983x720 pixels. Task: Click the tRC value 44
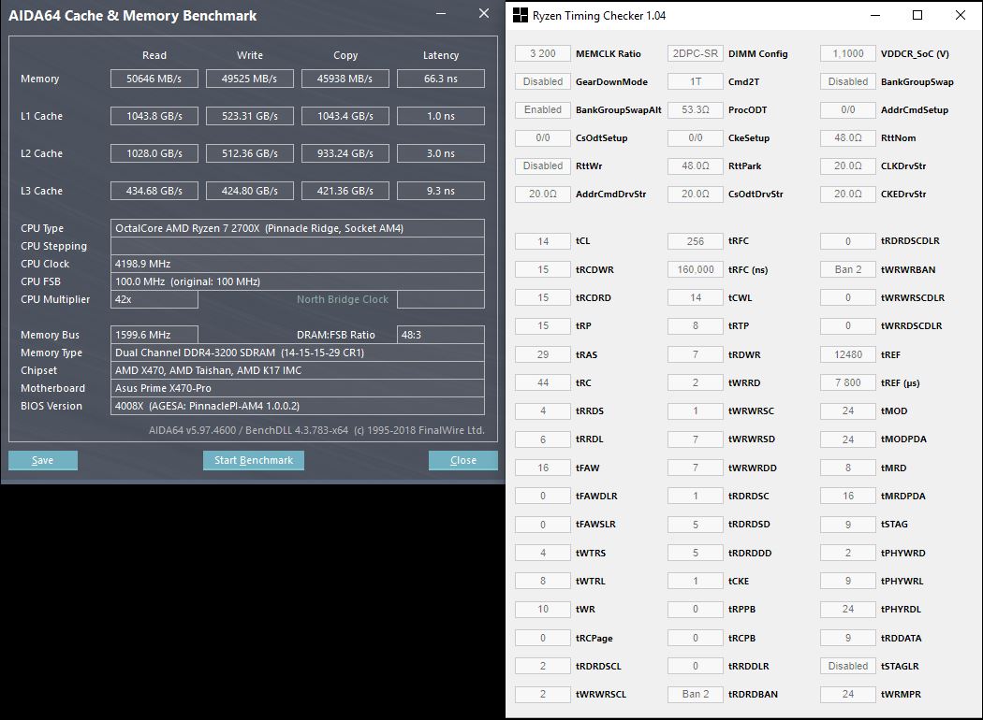tap(543, 382)
